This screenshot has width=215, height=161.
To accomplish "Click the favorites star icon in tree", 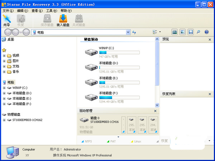I will pyautogui.click(x=4, y=50).
